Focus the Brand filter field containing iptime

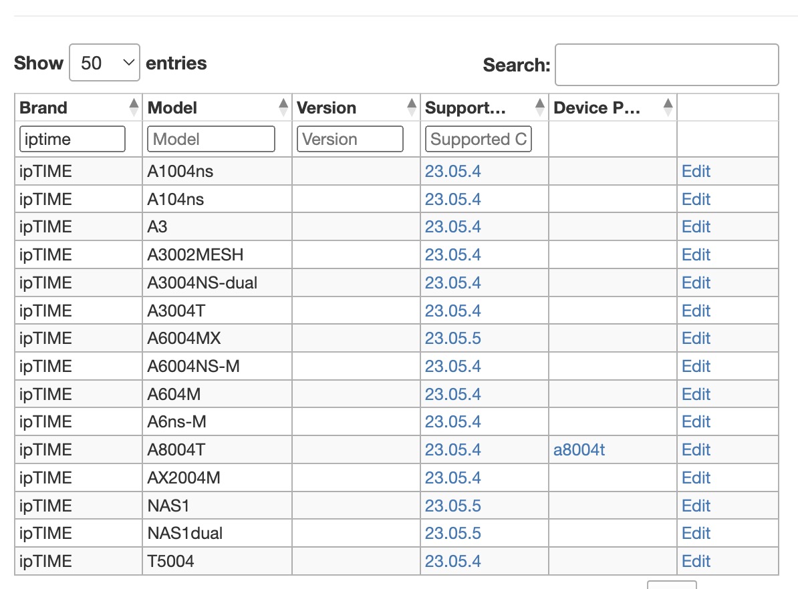click(73, 139)
